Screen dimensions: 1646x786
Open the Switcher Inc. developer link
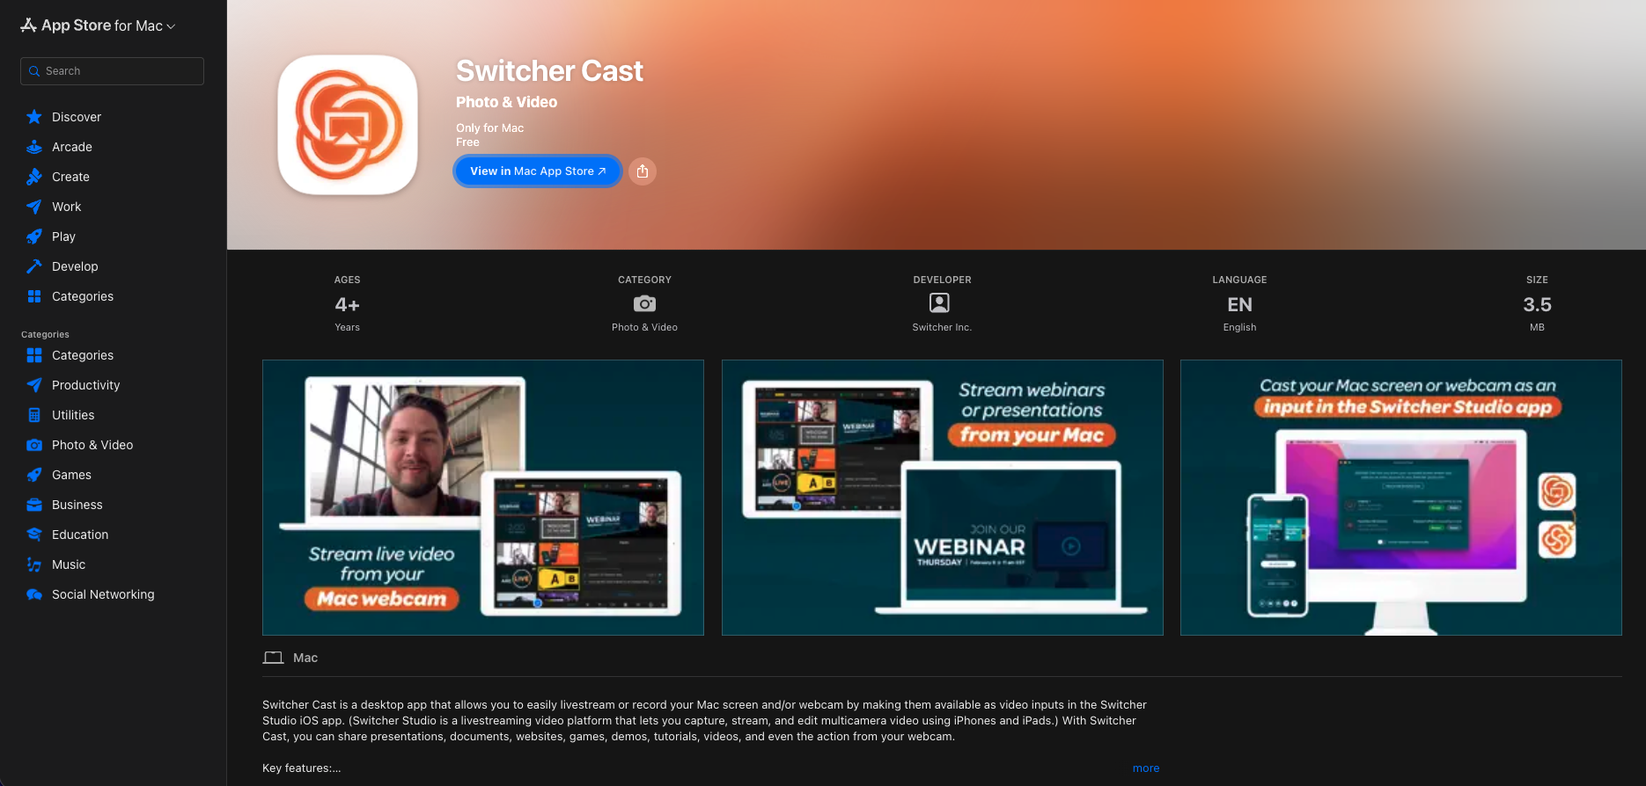[942, 327]
